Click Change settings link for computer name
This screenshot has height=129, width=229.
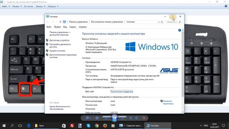coord(168,102)
